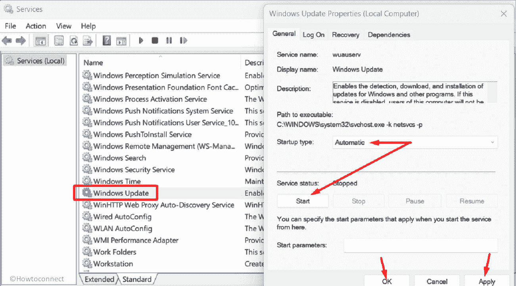Click the gear icon beside Work Folders row
Viewport: 516px width, 286px height.
pyautogui.click(x=86, y=252)
